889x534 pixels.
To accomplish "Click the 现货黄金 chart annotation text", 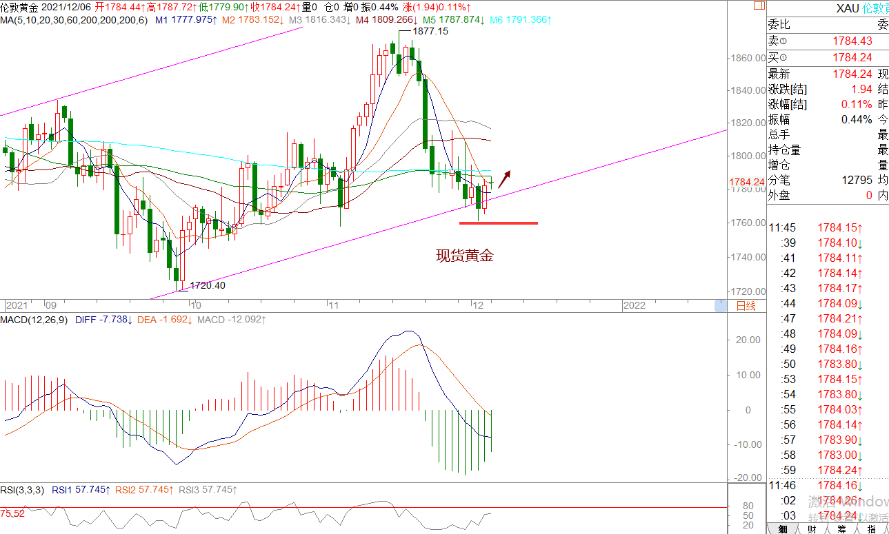I will click(x=465, y=256).
